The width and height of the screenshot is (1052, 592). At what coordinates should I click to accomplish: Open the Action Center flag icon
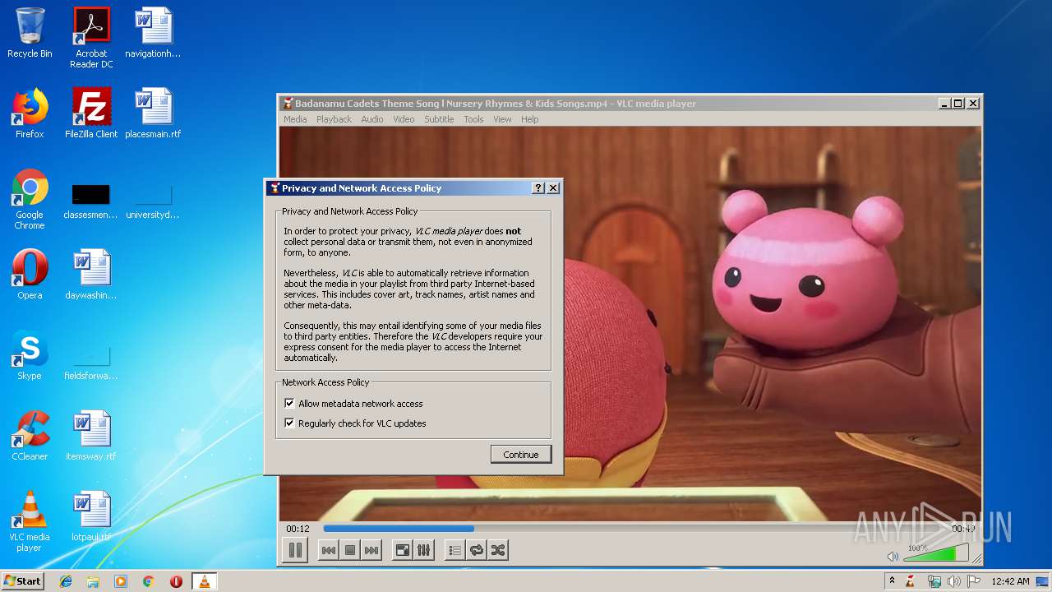tap(973, 581)
